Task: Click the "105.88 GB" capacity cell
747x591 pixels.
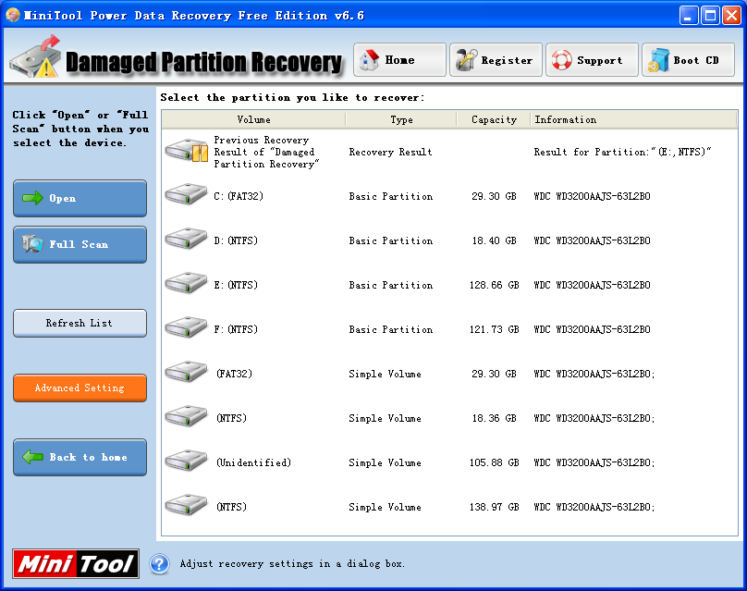Action: [494, 462]
